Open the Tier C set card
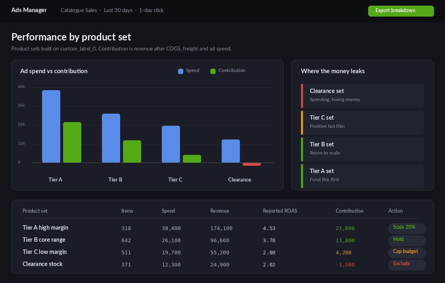The image size is (445, 283). (363, 123)
